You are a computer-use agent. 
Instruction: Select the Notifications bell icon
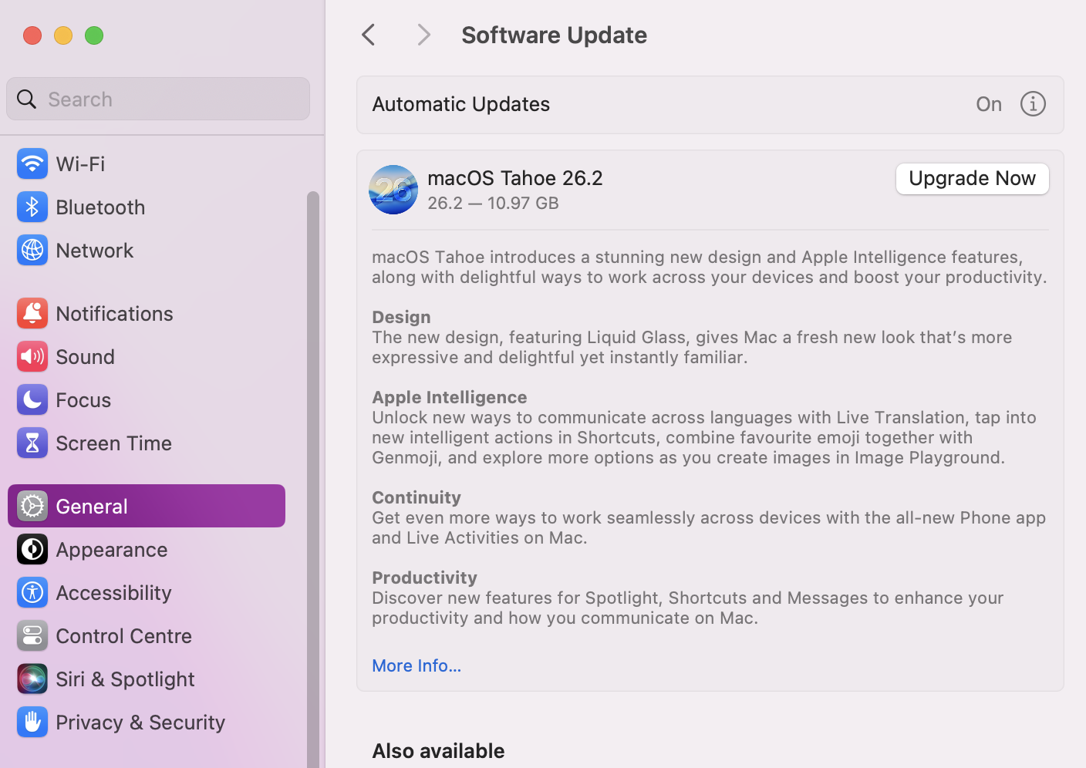click(32, 313)
